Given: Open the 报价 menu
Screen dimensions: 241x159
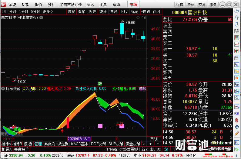Looking at the screenshot, I should click(38, 5).
